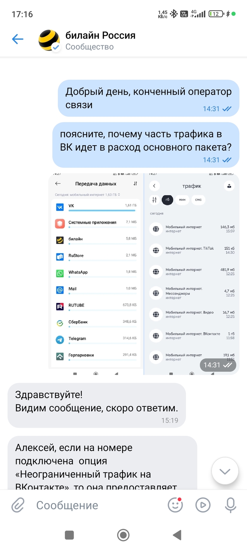Tap the attachment paperclip icon
This screenshot has height=550, width=247.
pos(18,505)
